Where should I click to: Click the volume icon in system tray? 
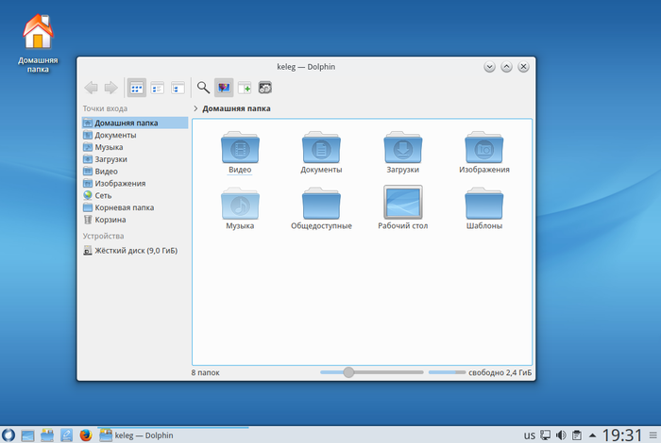pyautogui.click(x=561, y=435)
